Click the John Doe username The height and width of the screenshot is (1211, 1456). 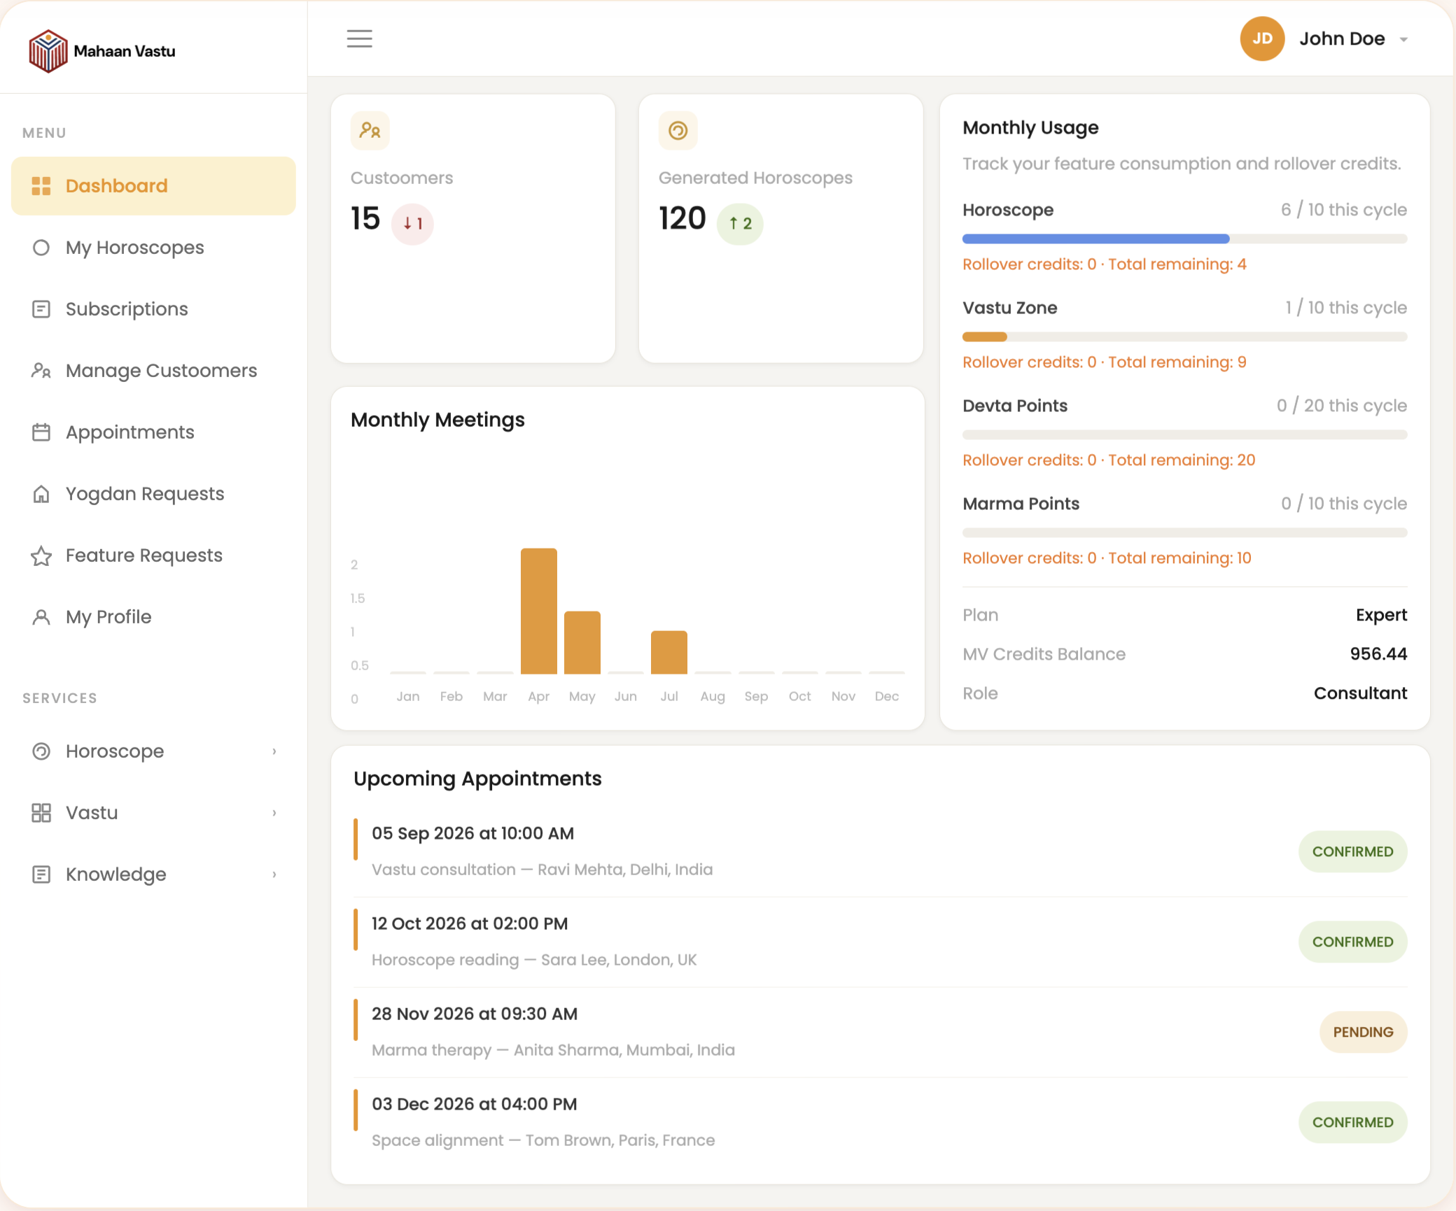[1342, 38]
